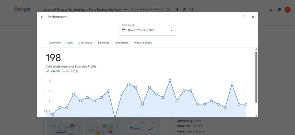Select the Bookings tab
This screenshot has height=135, width=295.
[x=104, y=43]
